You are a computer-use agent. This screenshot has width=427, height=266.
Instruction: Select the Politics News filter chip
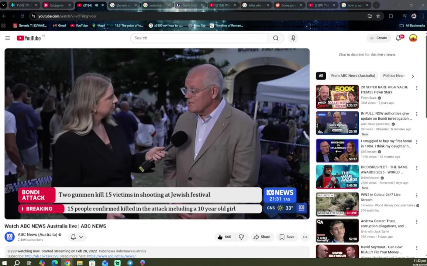click(x=394, y=76)
